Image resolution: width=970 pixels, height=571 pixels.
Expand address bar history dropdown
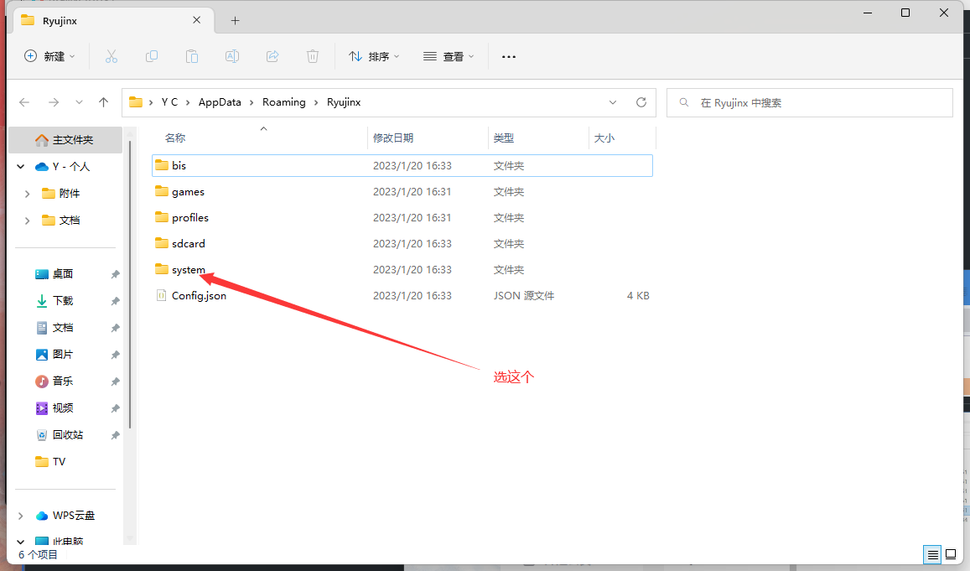[x=613, y=102]
